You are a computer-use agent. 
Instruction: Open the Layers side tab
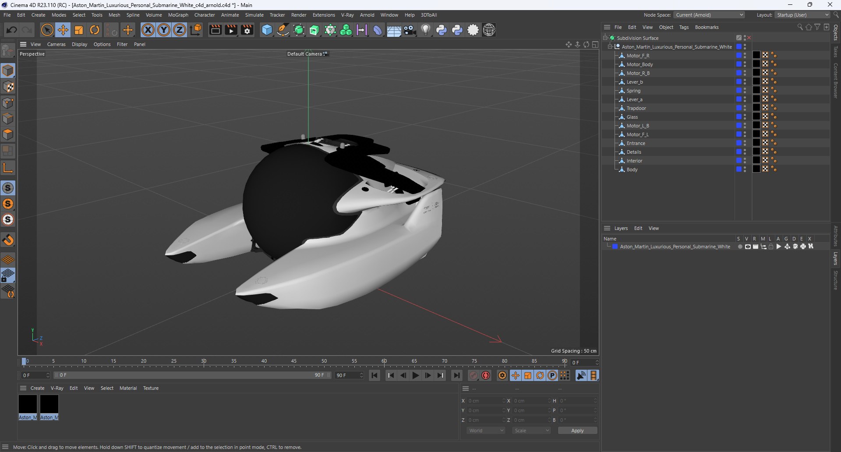836,258
